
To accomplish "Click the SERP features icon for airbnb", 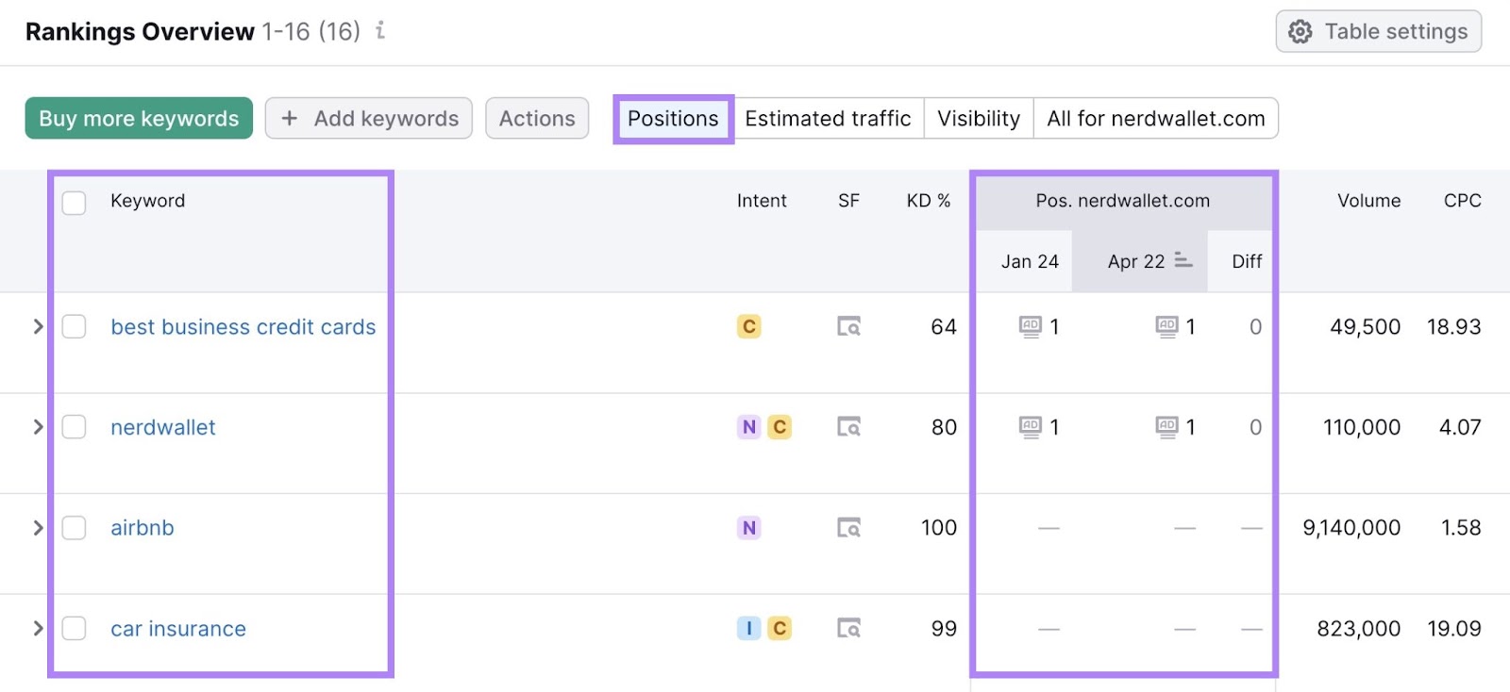I will coord(848,528).
